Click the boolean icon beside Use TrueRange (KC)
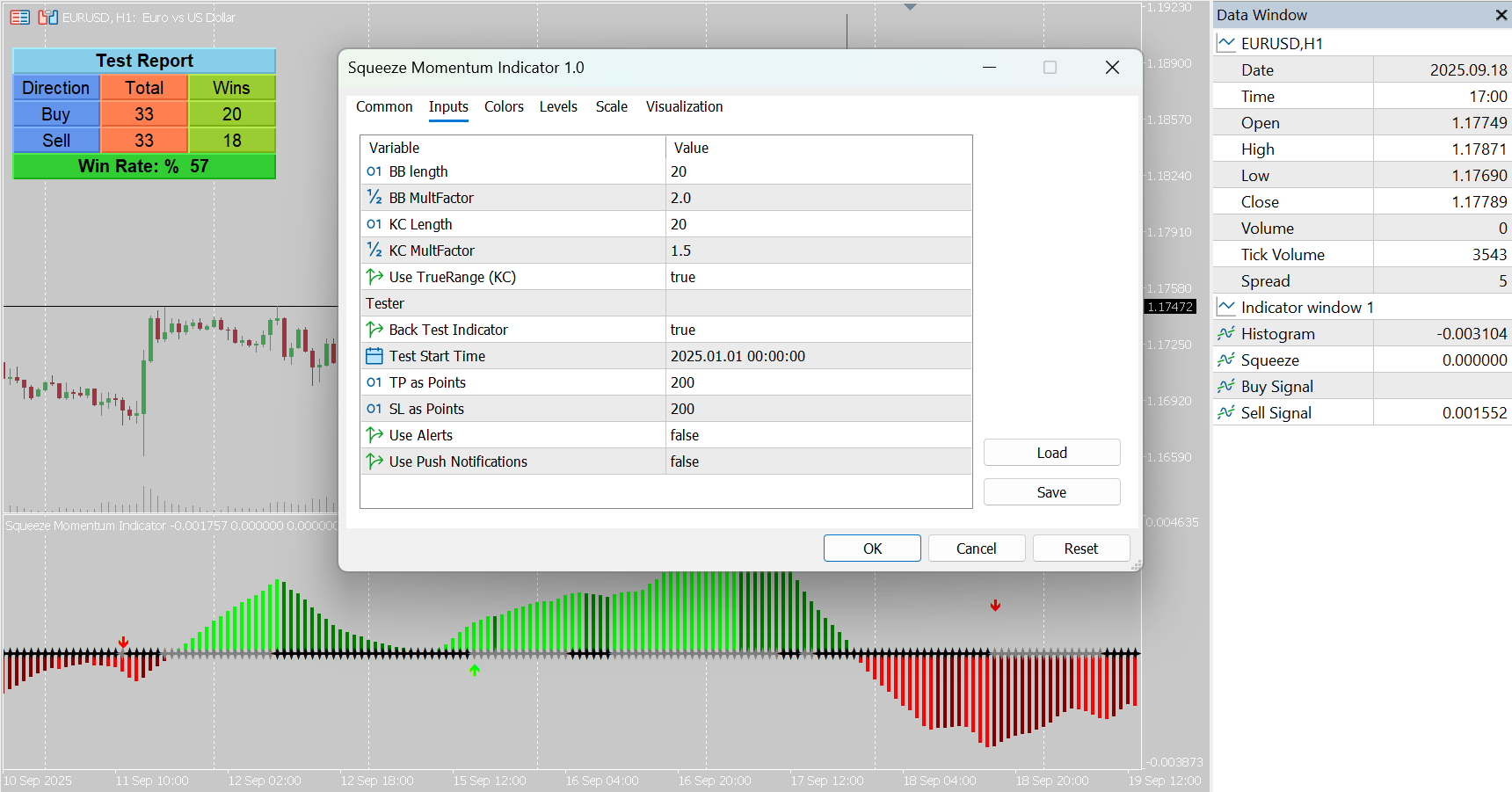 click(374, 277)
